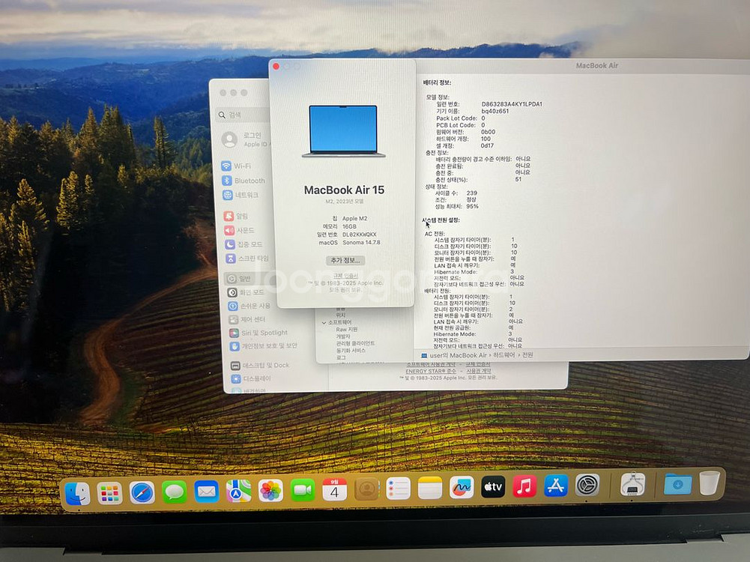750x562 pixels.
Task: Open 네트워크 settings pane
Action: coord(241,195)
